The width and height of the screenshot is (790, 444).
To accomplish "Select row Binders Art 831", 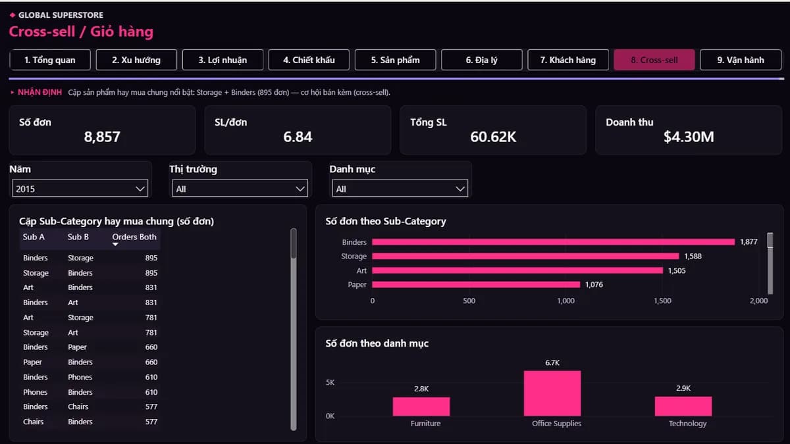I will coord(90,303).
